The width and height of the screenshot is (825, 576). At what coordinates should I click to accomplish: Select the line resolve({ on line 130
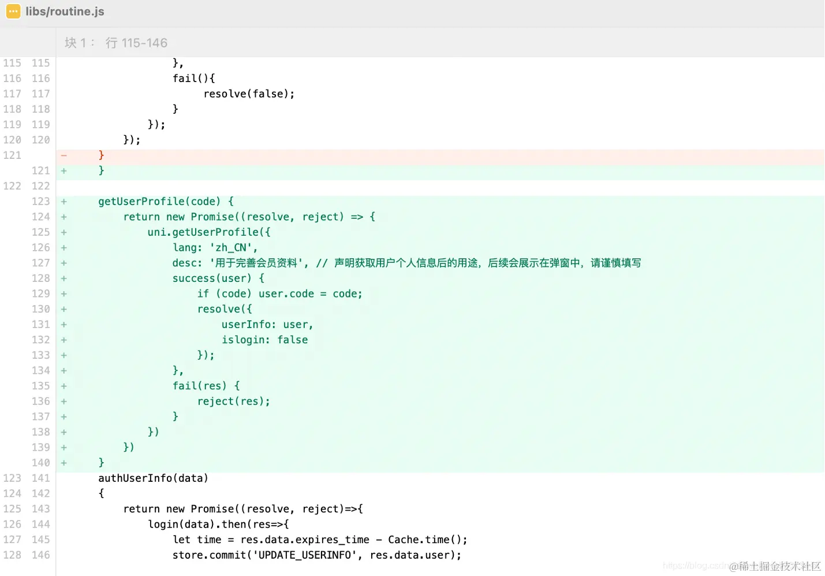pos(225,309)
